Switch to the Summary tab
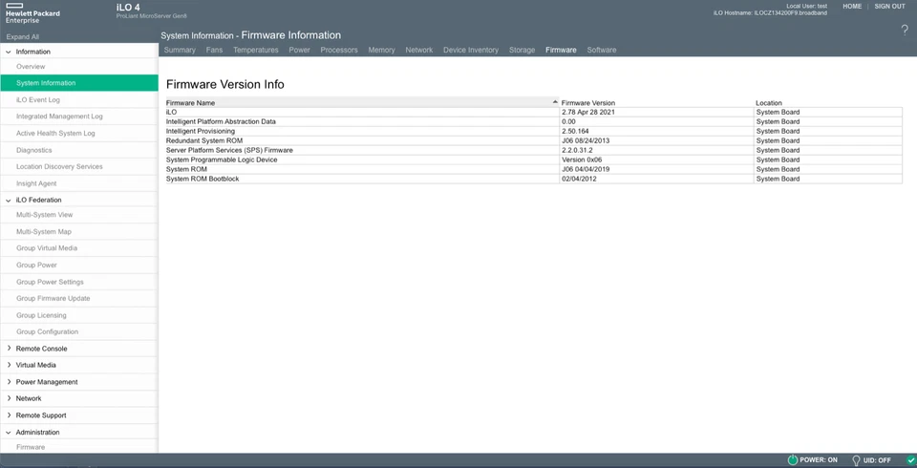The image size is (917, 468). [180, 51]
